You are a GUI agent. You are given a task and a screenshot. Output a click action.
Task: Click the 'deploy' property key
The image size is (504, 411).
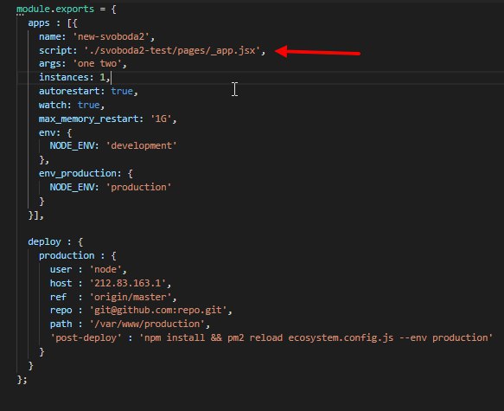(x=44, y=241)
